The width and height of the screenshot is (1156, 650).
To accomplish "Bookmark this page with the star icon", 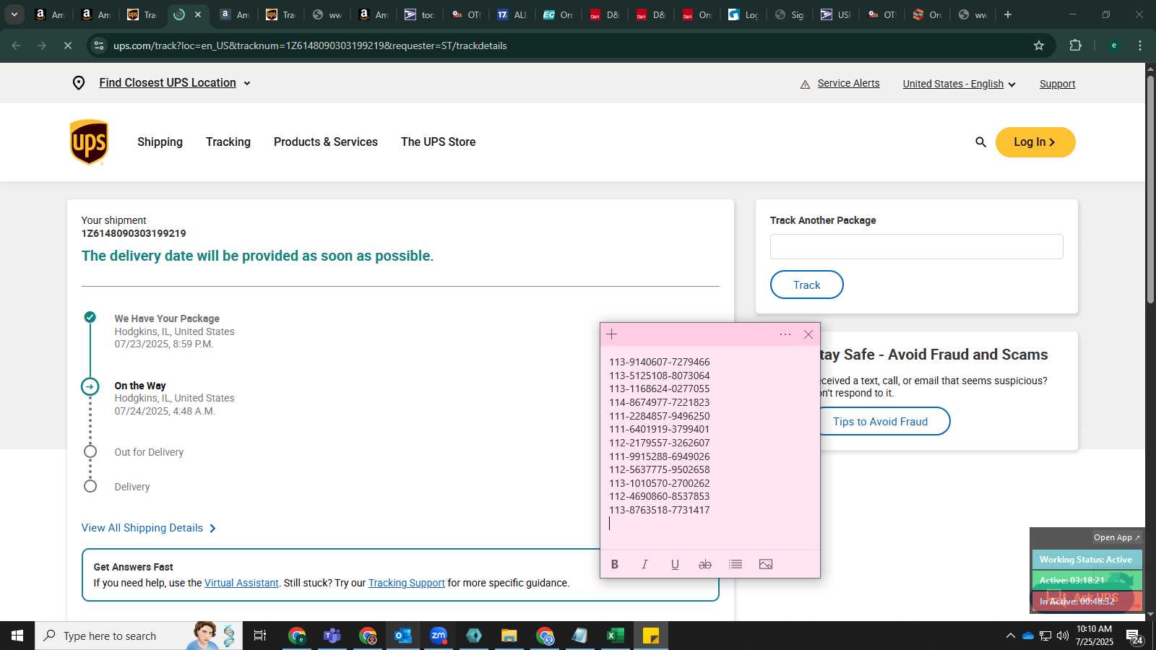I will [1039, 45].
